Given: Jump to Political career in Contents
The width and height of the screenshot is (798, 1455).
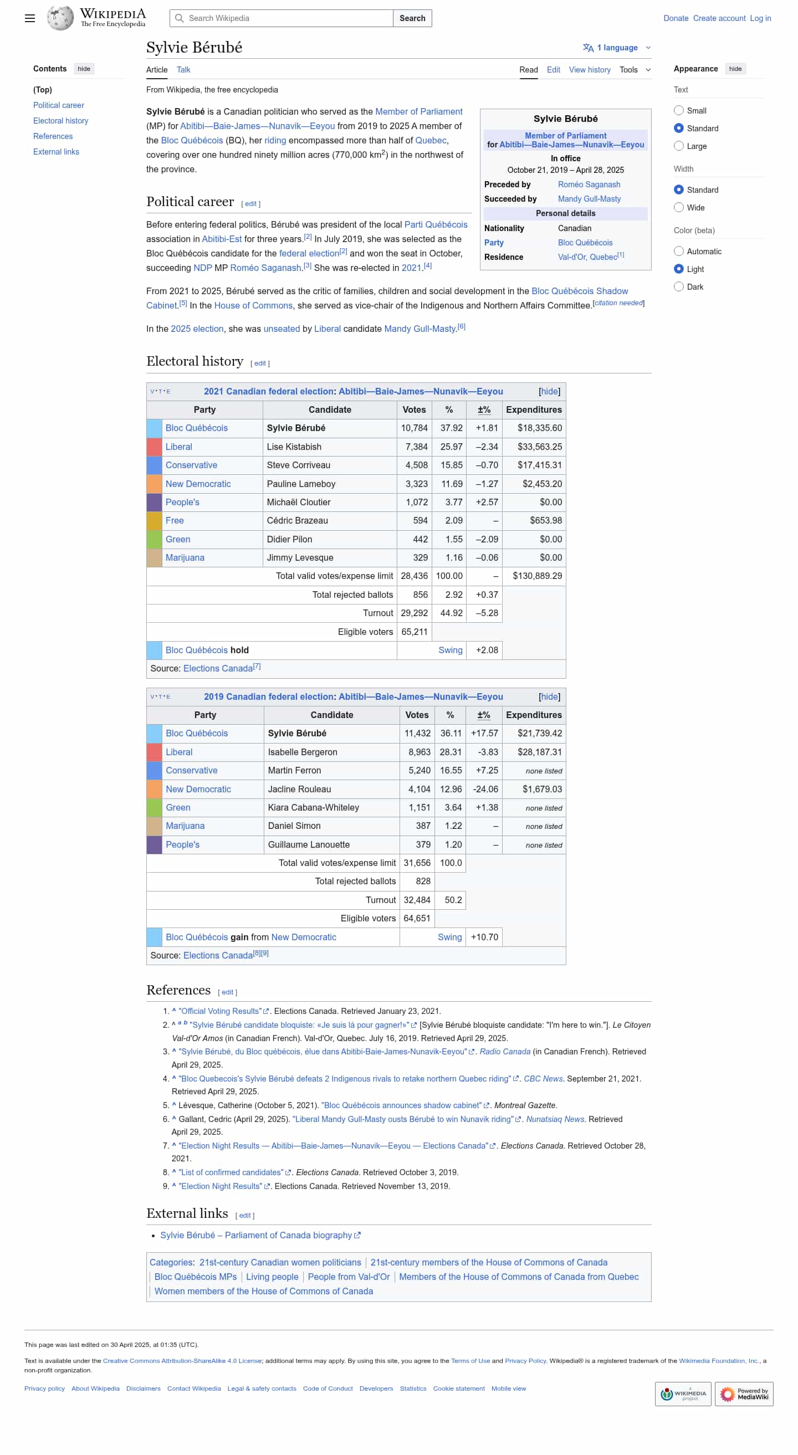Looking at the screenshot, I should [59, 106].
